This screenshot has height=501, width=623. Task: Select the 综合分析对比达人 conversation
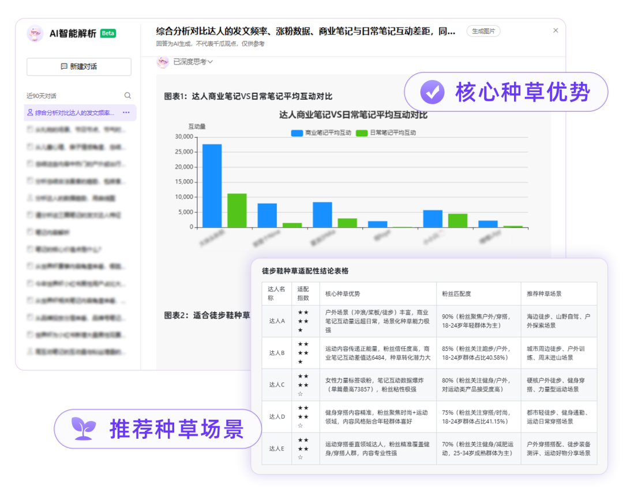pos(80,113)
